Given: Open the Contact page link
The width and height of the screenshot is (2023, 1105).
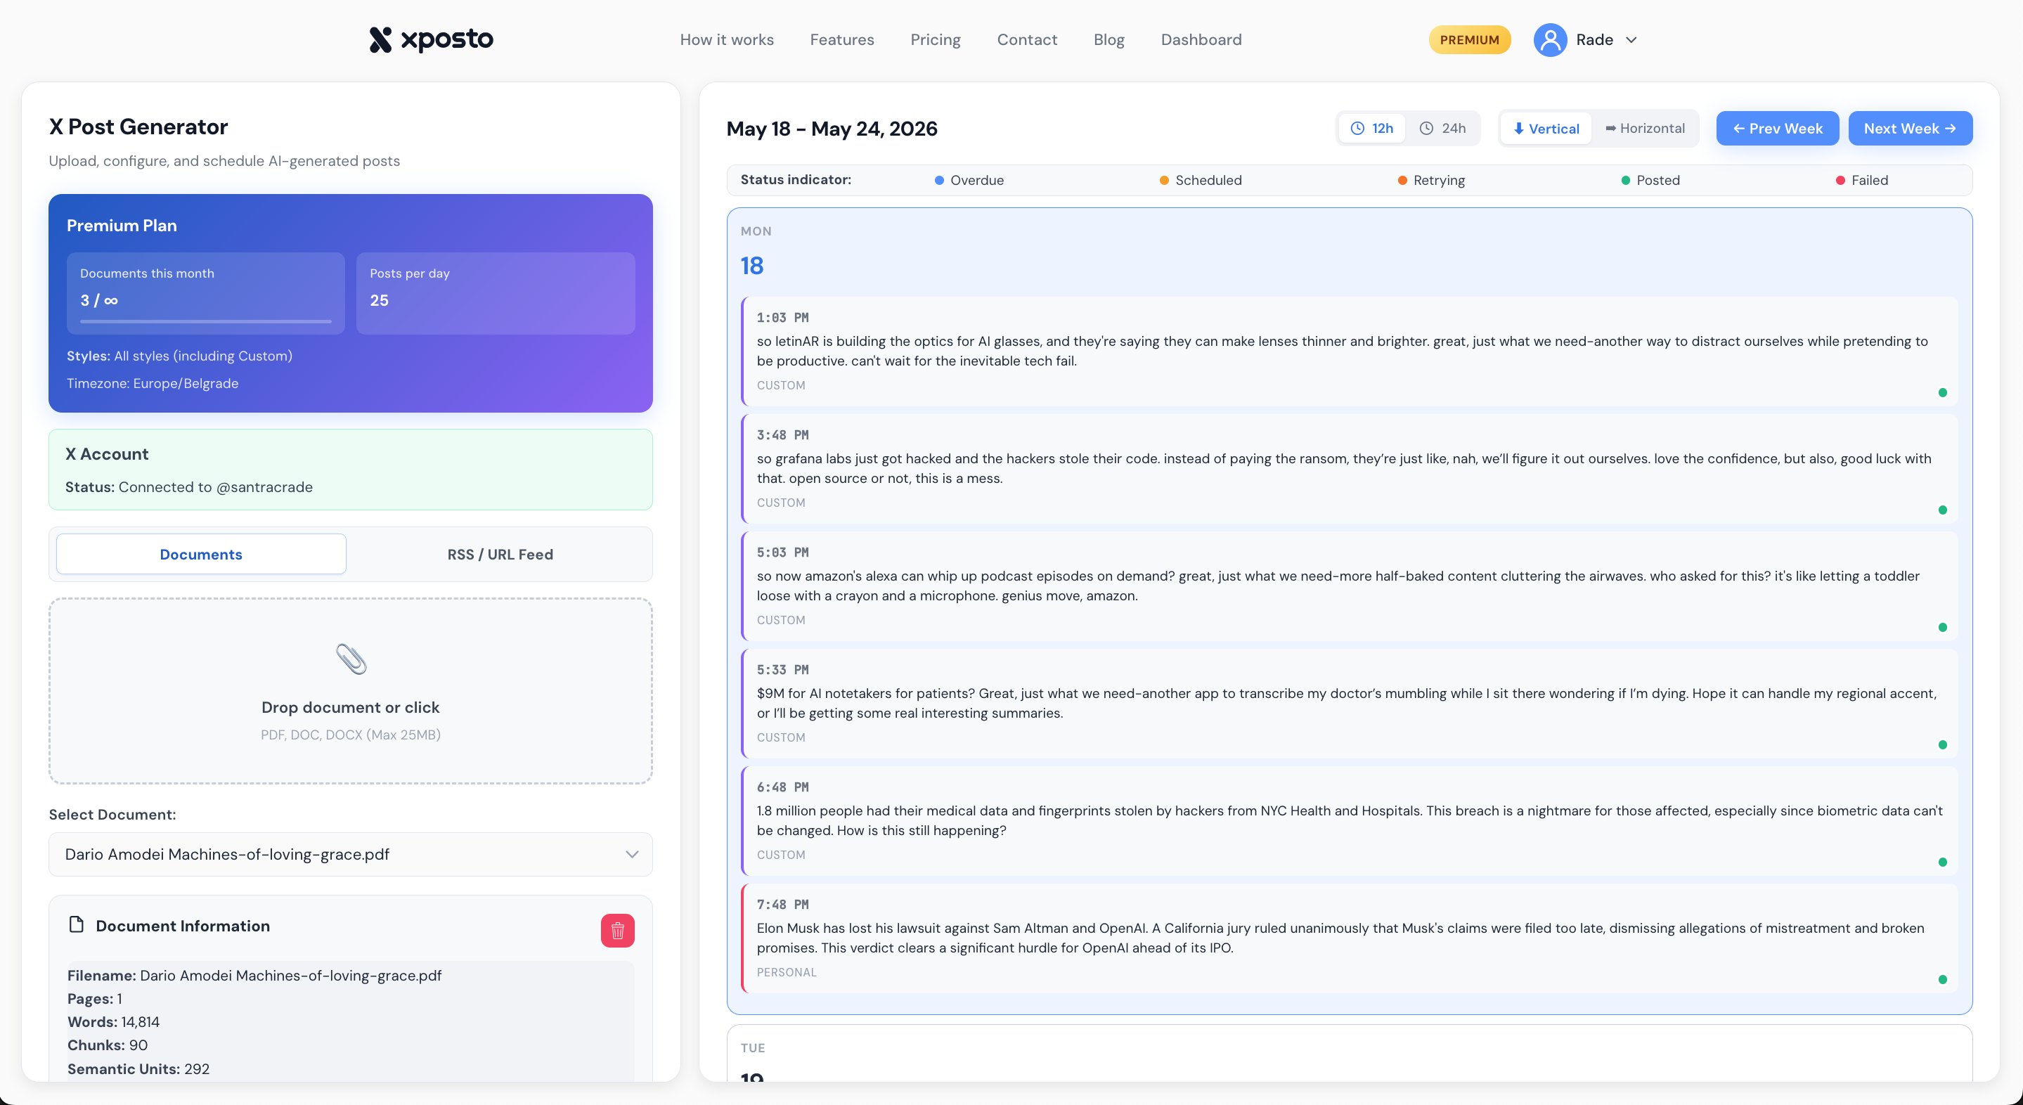Looking at the screenshot, I should pos(1026,39).
